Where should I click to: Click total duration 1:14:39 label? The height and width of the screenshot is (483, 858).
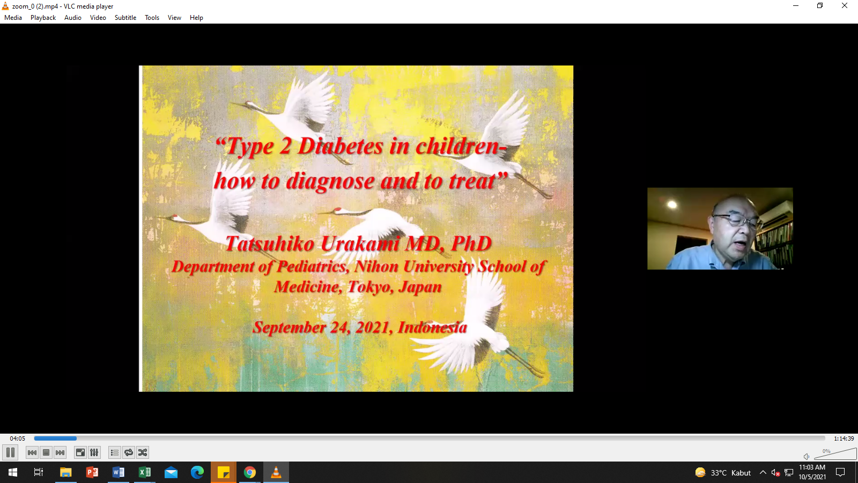coord(844,438)
